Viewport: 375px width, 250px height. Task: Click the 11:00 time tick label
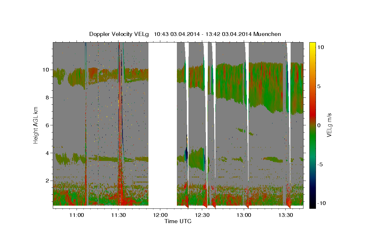coord(77,215)
